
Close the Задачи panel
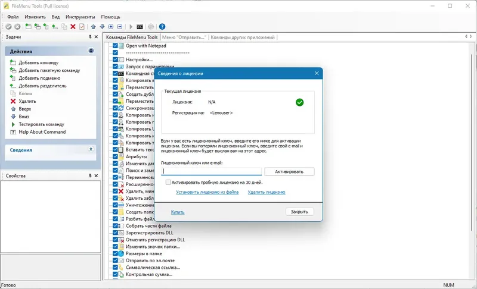(96, 37)
